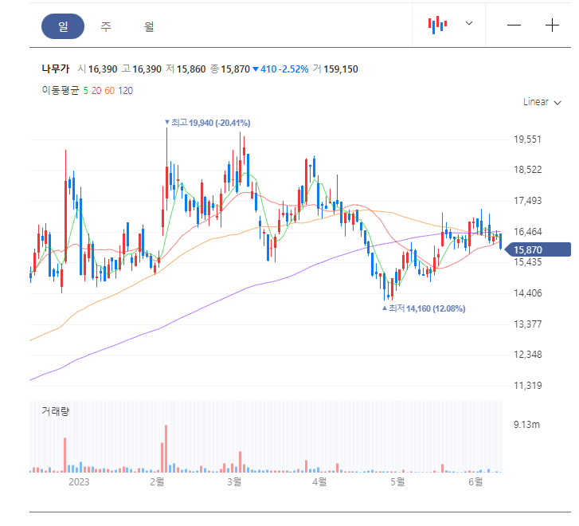Click the 나무가 stock name
Image resolution: width=579 pixels, height=526 pixels.
pos(56,69)
